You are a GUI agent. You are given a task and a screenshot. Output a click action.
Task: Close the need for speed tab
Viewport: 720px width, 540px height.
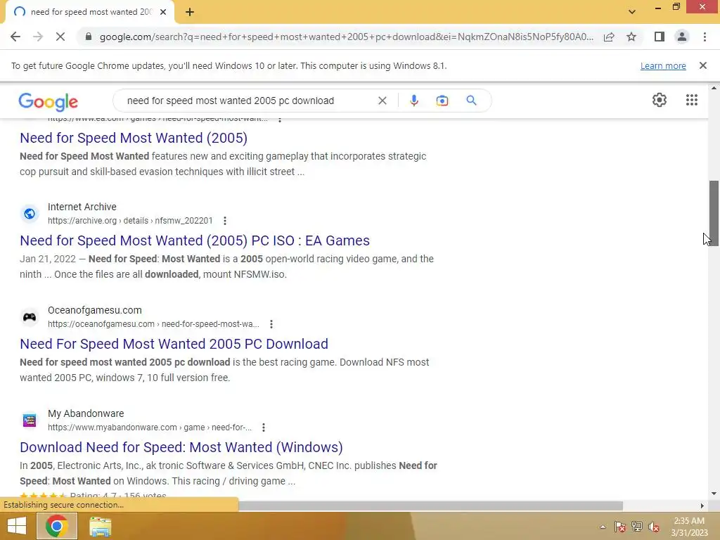point(163,12)
